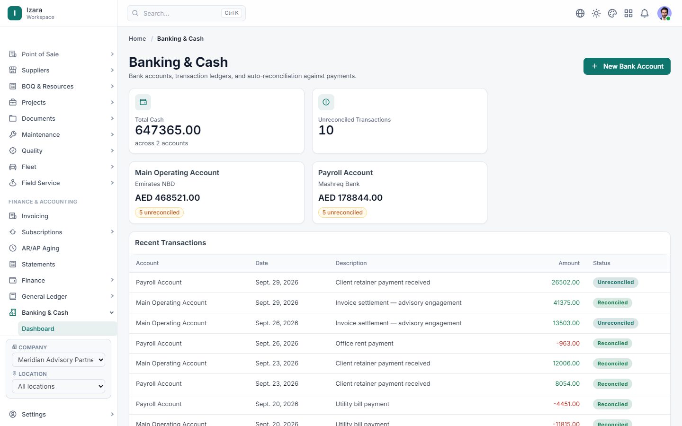Open the Company dropdown Meridian Advisory
Image resolution: width=682 pixels, height=426 pixels.
[58, 360]
